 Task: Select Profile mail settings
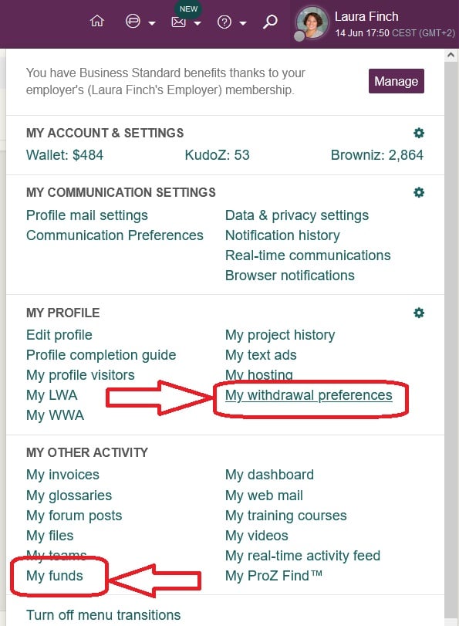(x=87, y=215)
